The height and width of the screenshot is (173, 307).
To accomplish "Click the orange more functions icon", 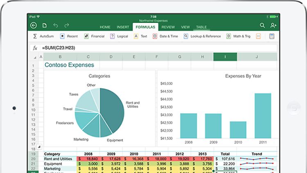I will point(258,36).
